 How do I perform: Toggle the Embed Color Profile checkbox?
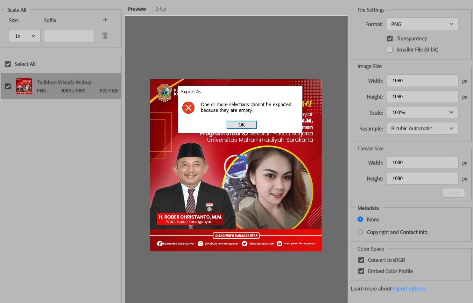[361, 271]
